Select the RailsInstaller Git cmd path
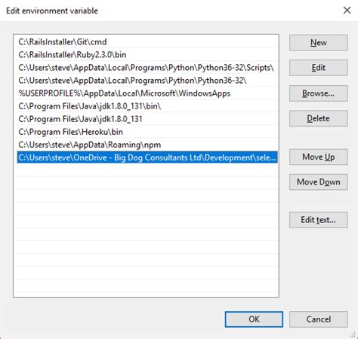Image resolution: width=358 pixels, height=339 pixels. tap(147, 41)
